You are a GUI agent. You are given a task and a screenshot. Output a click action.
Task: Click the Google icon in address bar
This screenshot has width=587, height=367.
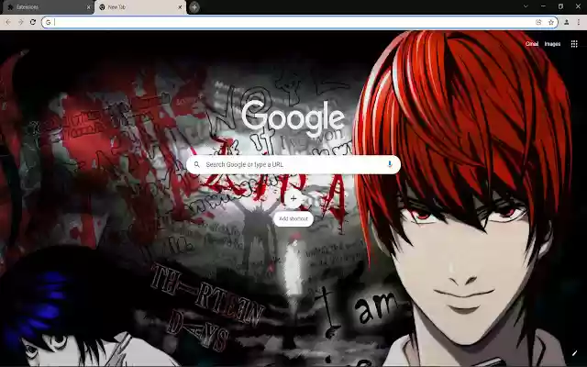click(48, 22)
